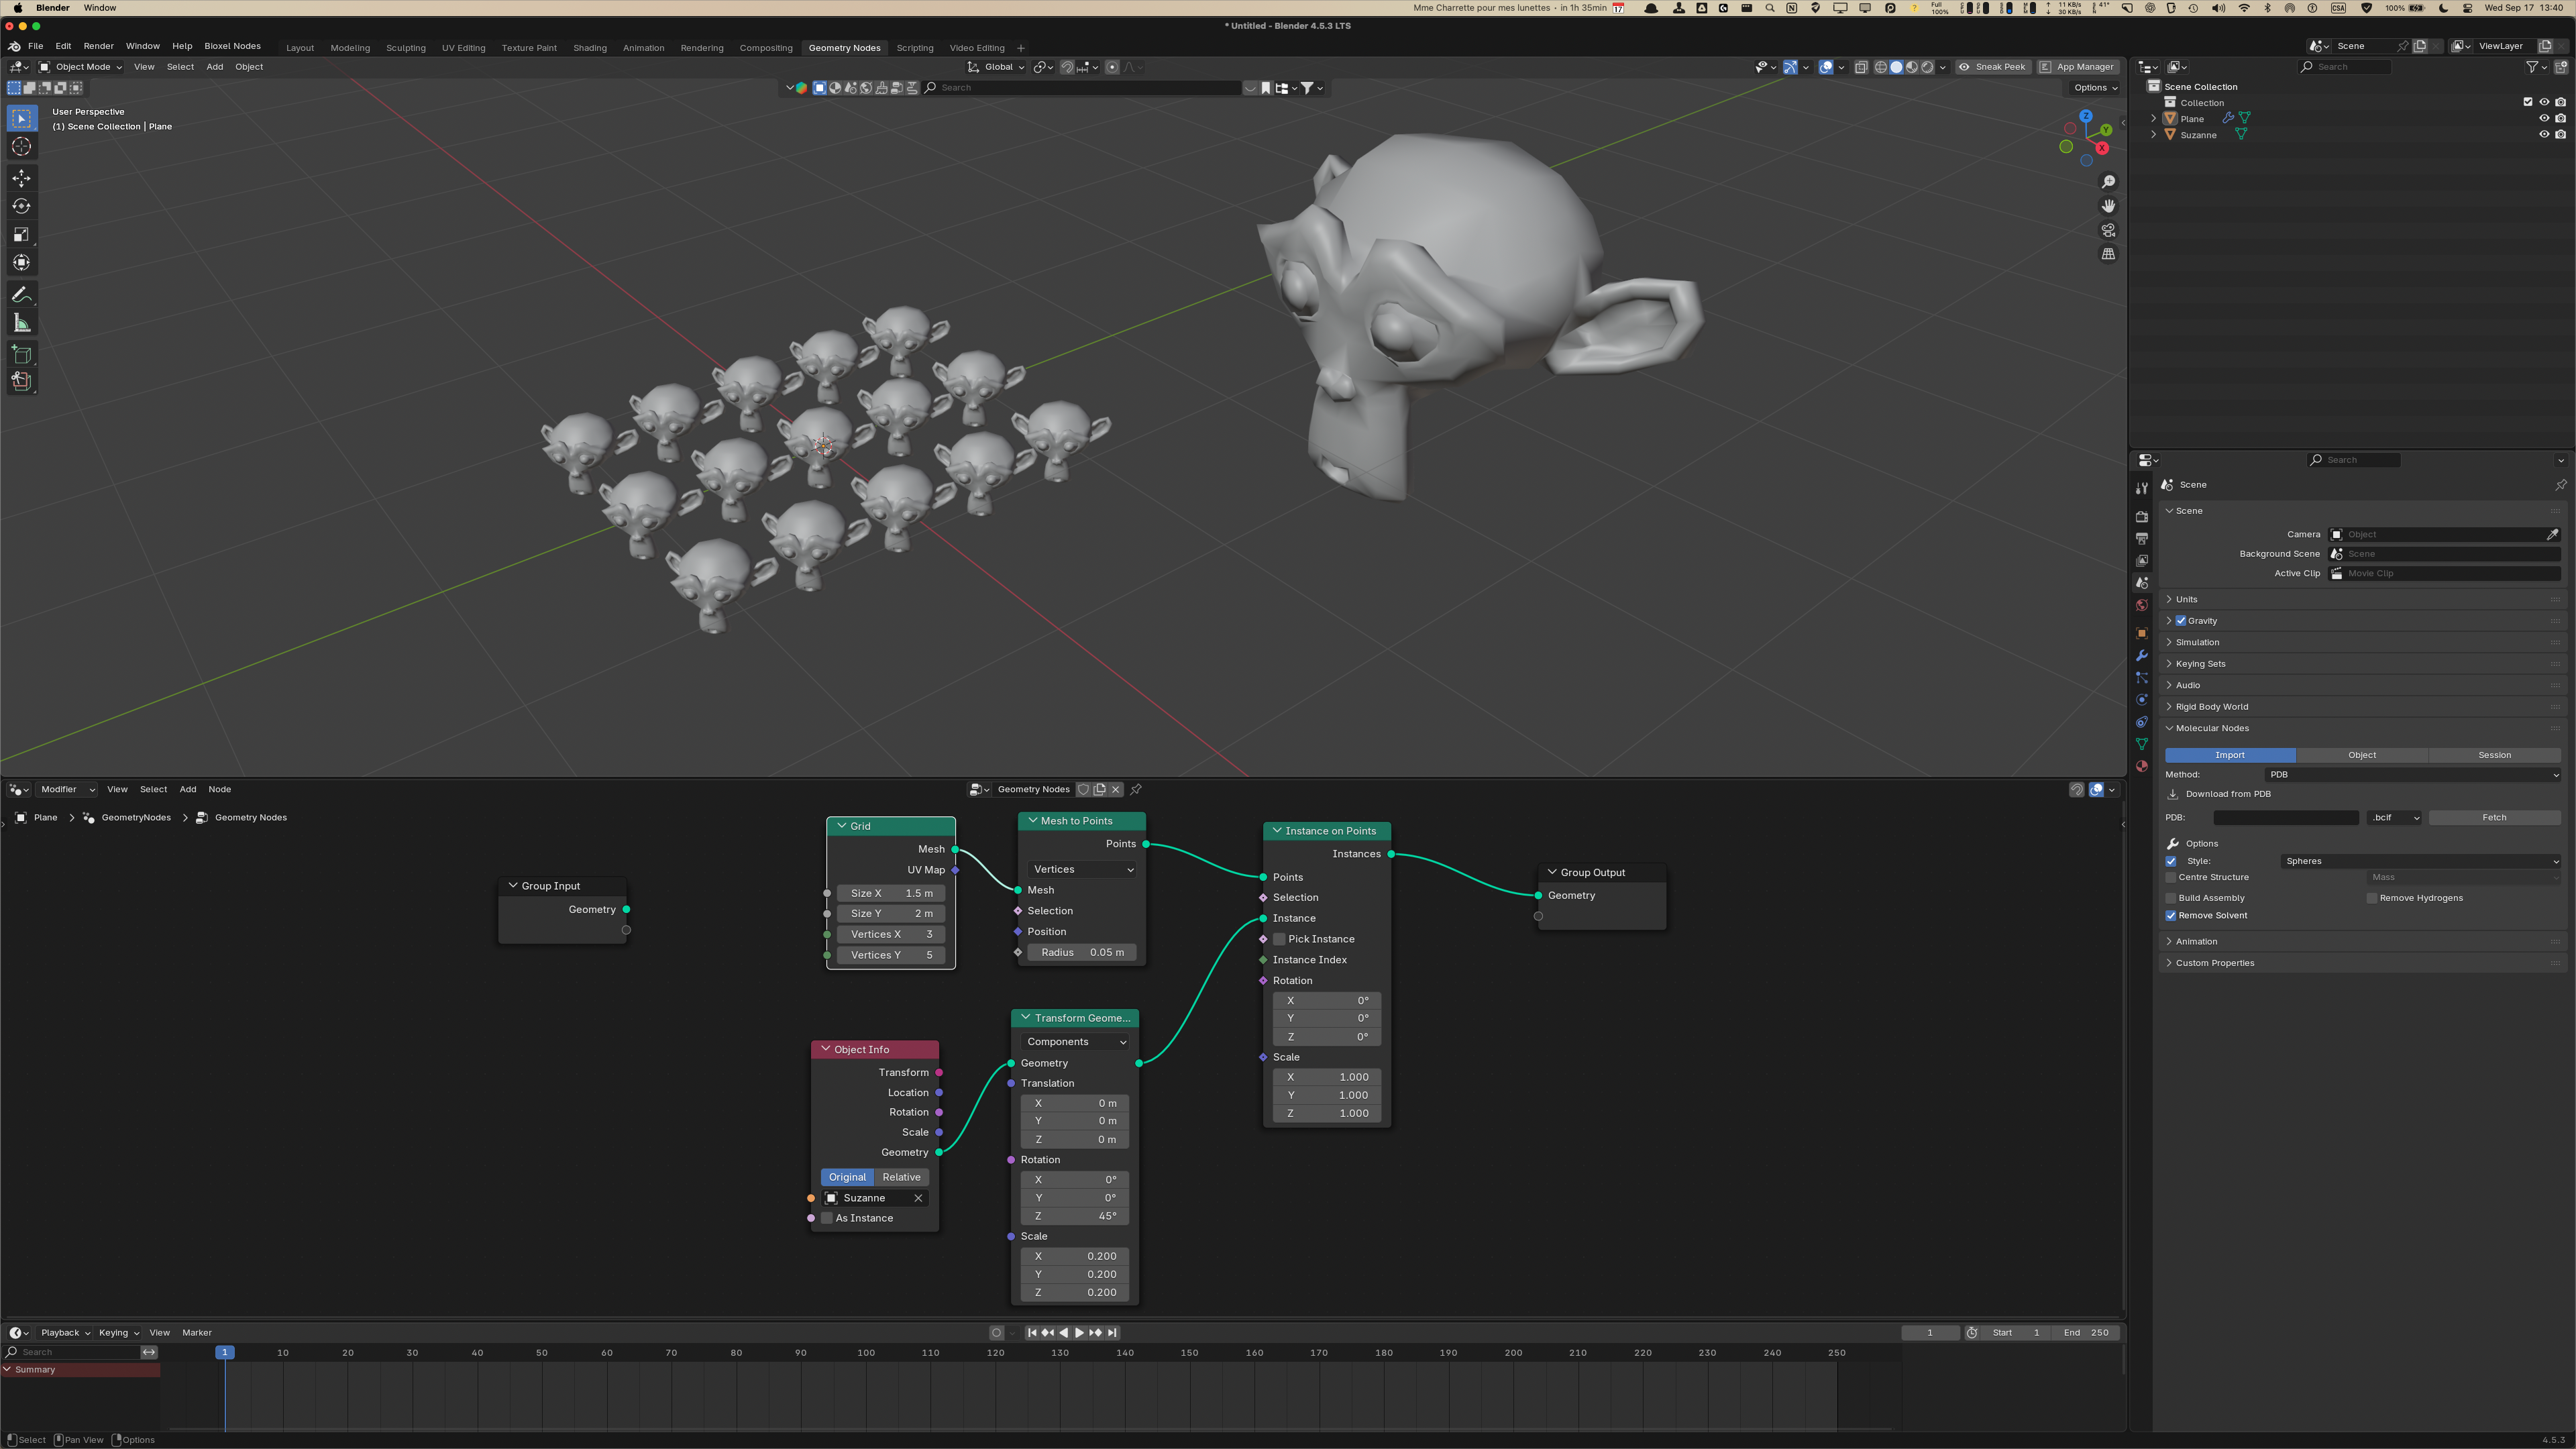Open the Method PDB dropdown
The image size is (2576, 1449).
tap(2413, 775)
